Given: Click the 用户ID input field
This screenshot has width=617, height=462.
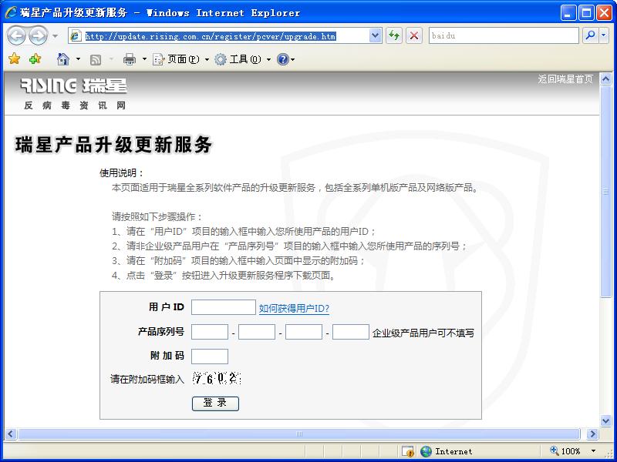Looking at the screenshot, I should (224, 307).
